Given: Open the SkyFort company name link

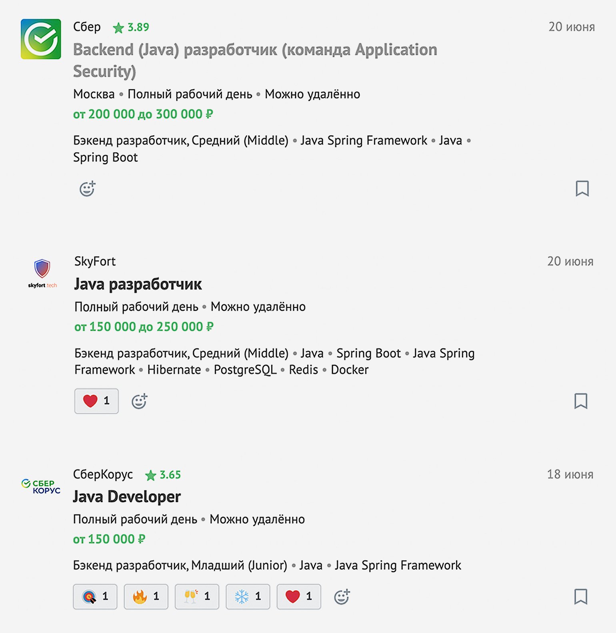Looking at the screenshot, I should (x=95, y=261).
